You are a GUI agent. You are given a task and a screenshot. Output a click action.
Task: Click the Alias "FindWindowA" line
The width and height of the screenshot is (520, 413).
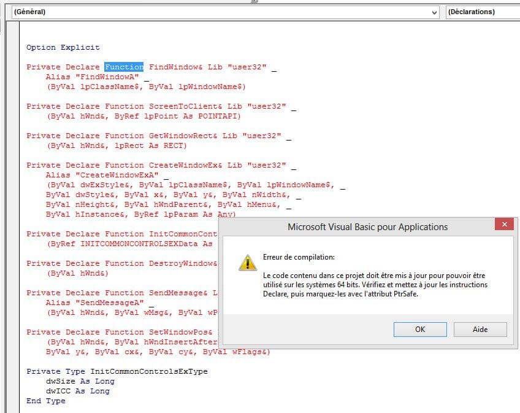tap(97, 77)
